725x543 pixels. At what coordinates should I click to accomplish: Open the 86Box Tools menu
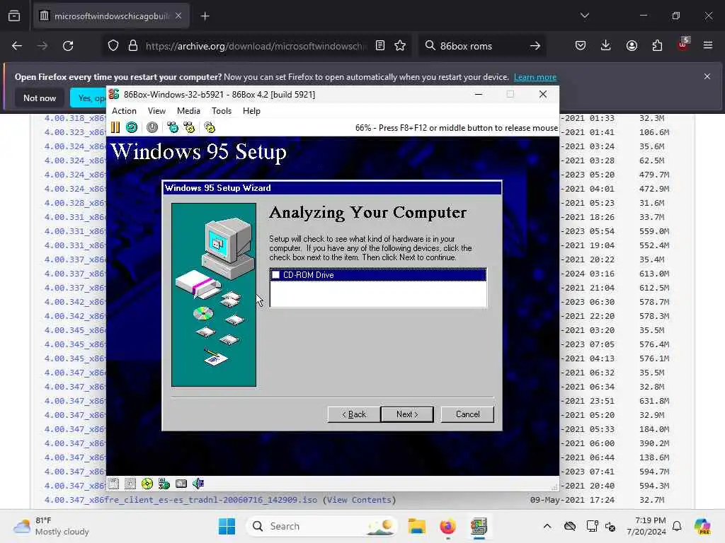coord(222,111)
